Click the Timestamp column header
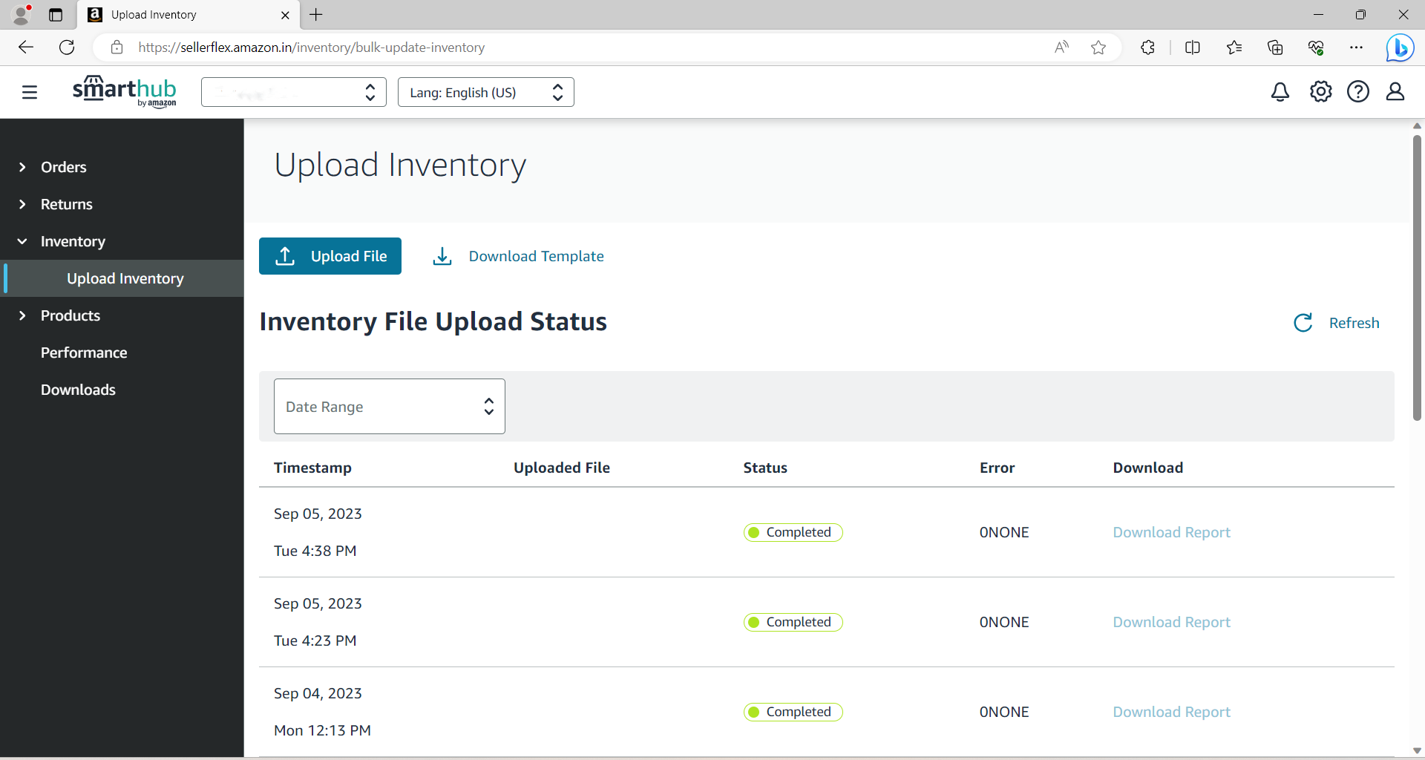Screen dimensions: 1425x760 [312, 468]
